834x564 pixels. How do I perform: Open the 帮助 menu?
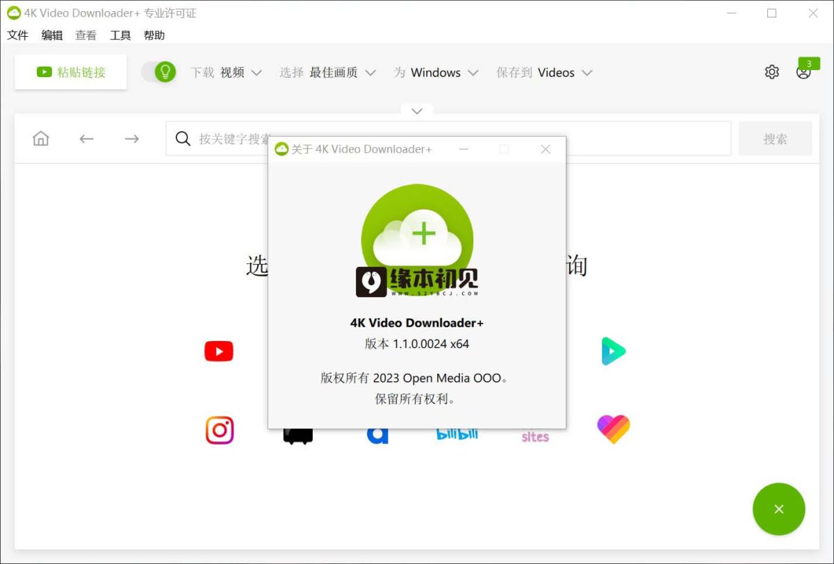click(x=154, y=35)
